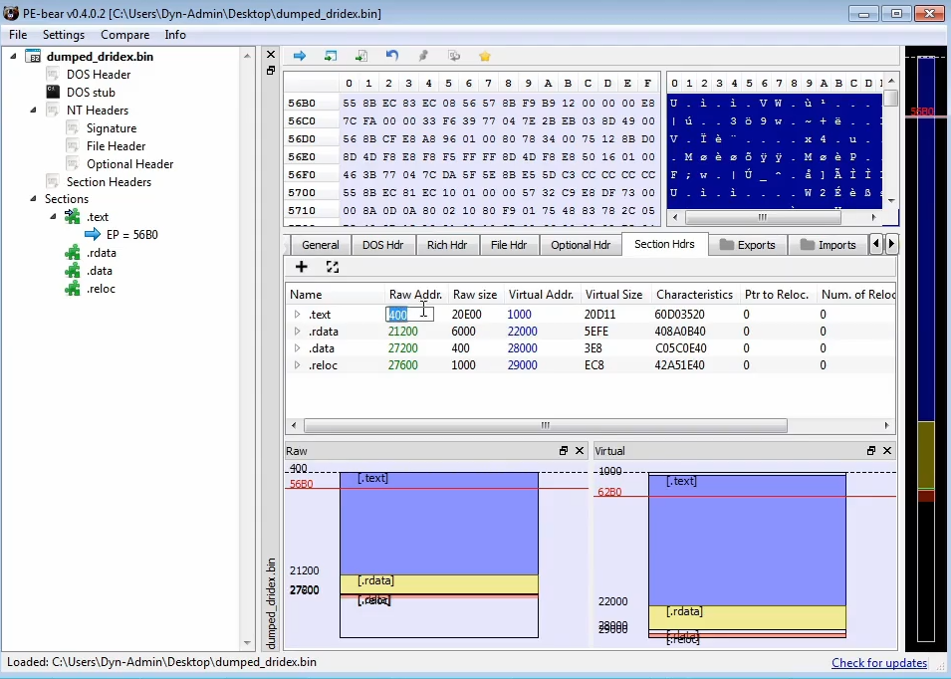Switch to the Imports tab
This screenshot has height=679, width=951.
tap(829, 245)
